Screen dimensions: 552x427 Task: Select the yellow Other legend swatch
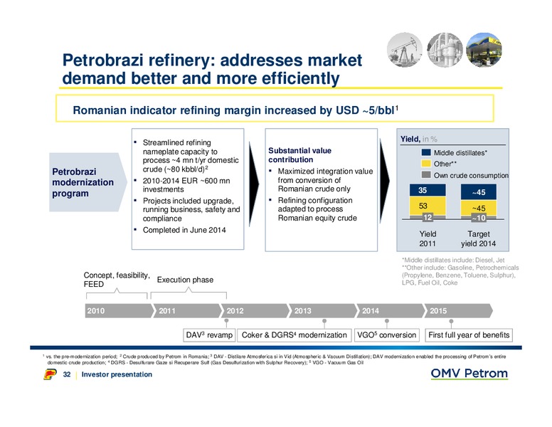[x=426, y=164]
